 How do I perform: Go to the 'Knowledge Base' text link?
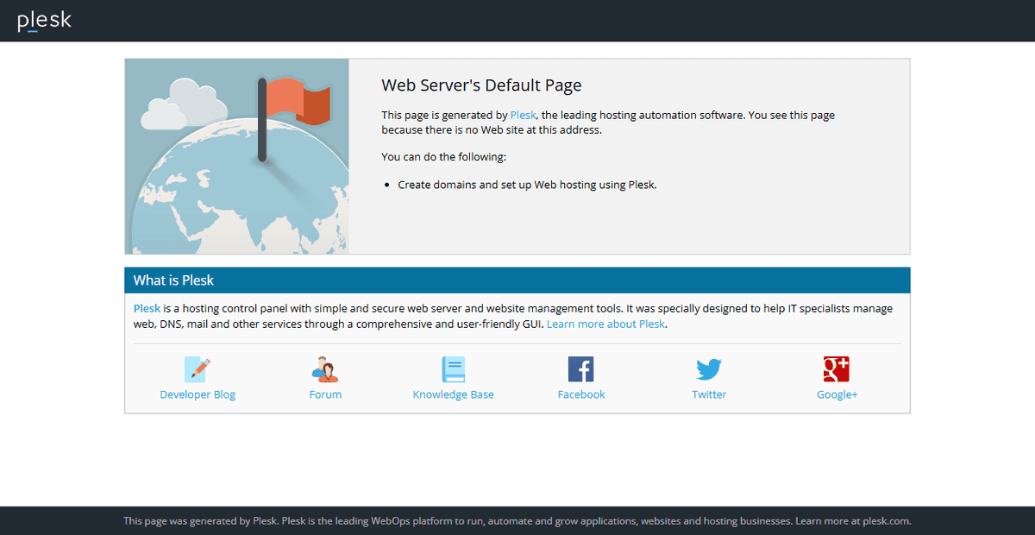tap(453, 394)
